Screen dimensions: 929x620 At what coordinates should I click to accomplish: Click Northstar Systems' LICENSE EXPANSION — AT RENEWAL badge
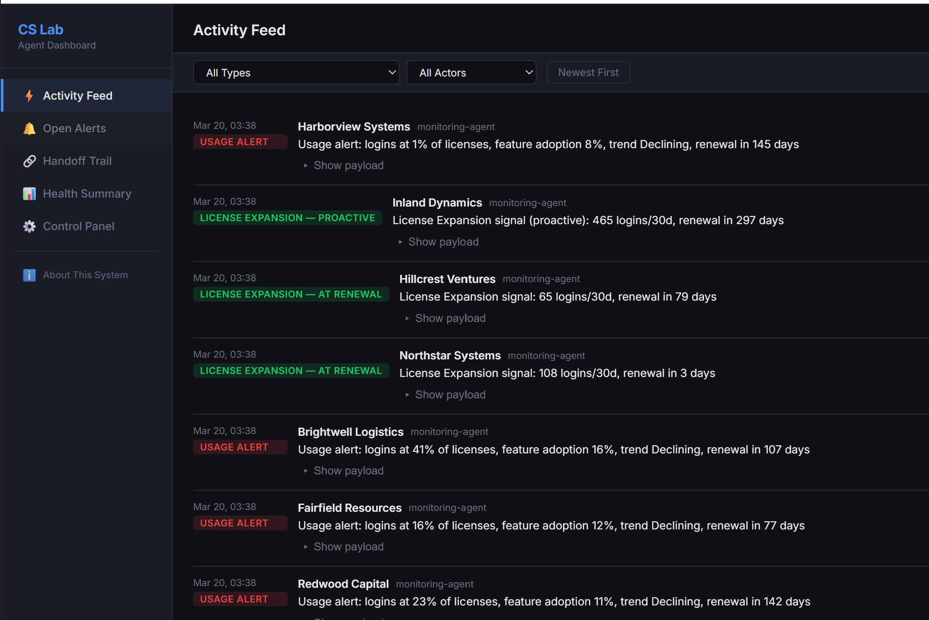(291, 371)
